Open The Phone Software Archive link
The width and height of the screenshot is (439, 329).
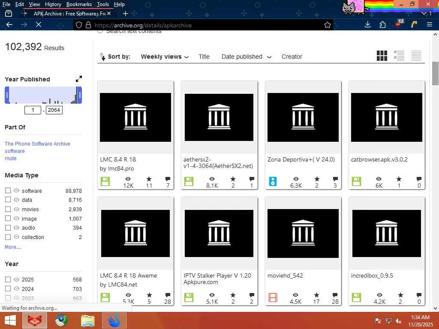[37, 144]
